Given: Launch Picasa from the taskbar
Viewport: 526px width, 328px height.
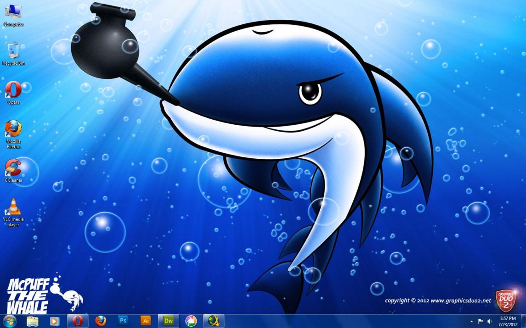Looking at the screenshot, I should point(191,321).
